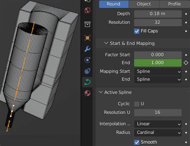Uncheck the Smooth checkbox
The width and height of the screenshot is (190, 146).
coord(137,142)
